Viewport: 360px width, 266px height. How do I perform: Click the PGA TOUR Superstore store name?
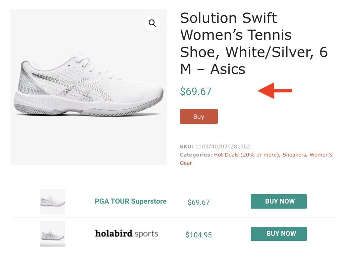pos(130,202)
